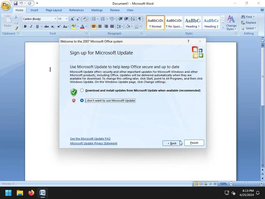Click Find in Editing group
Viewport: 265px width, 199px height.
point(248,17)
